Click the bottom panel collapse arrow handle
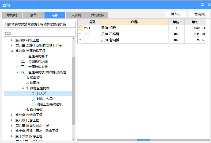211x143 pixels. click(144, 140)
